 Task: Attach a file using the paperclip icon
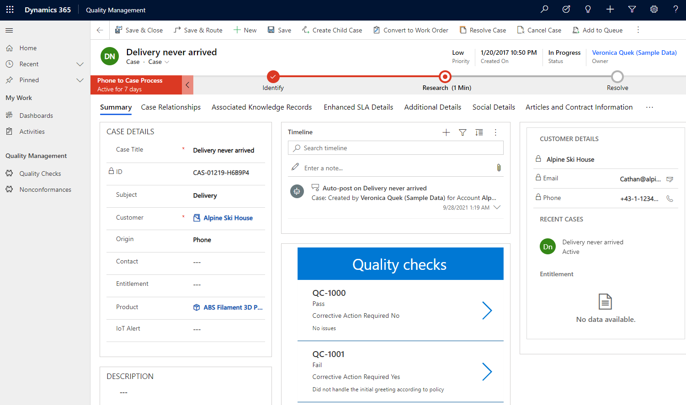pos(499,168)
